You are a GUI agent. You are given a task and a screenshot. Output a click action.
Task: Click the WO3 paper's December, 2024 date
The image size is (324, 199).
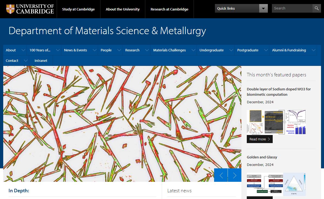(260, 102)
